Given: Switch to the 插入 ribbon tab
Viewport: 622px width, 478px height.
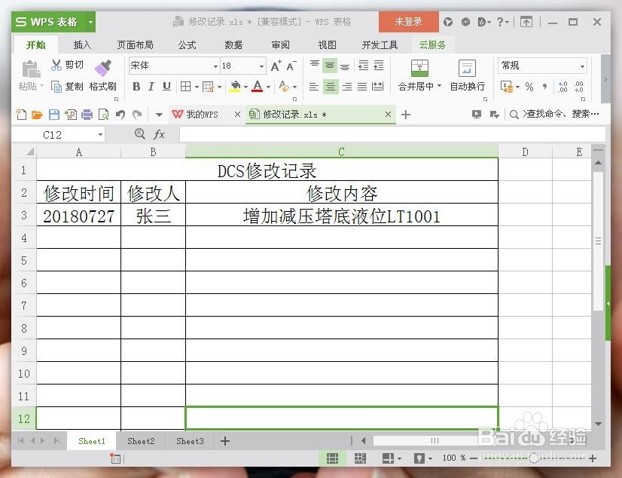Looking at the screenshot, I should click(81, 44).
